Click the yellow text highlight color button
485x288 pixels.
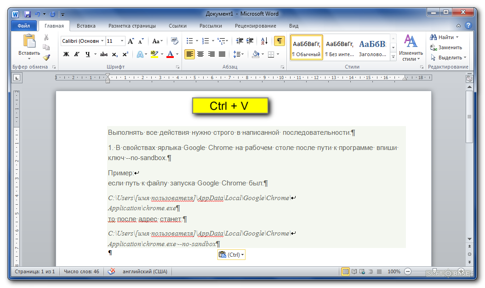coord(154,54)
